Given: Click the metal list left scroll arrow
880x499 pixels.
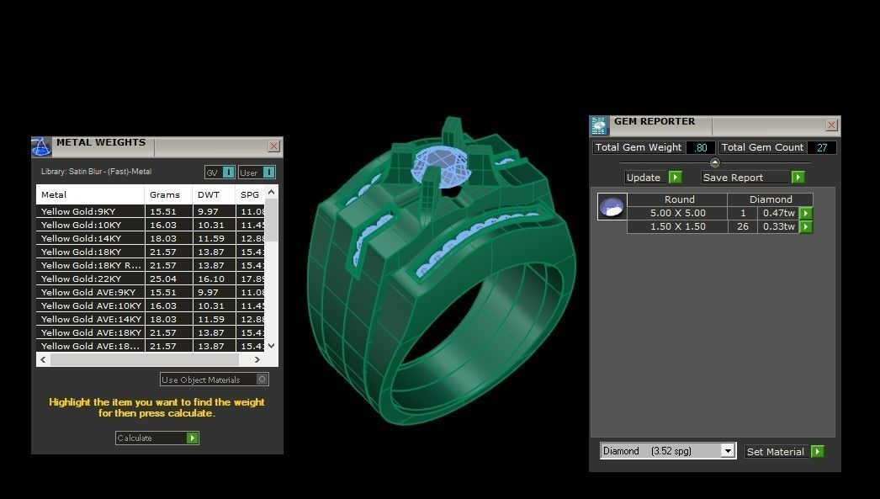Looking at the screenshot, I should tap(43, 360).
